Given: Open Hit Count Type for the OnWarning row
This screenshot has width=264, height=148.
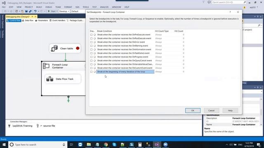Looking at the screenshot, I should click(158, 46).
